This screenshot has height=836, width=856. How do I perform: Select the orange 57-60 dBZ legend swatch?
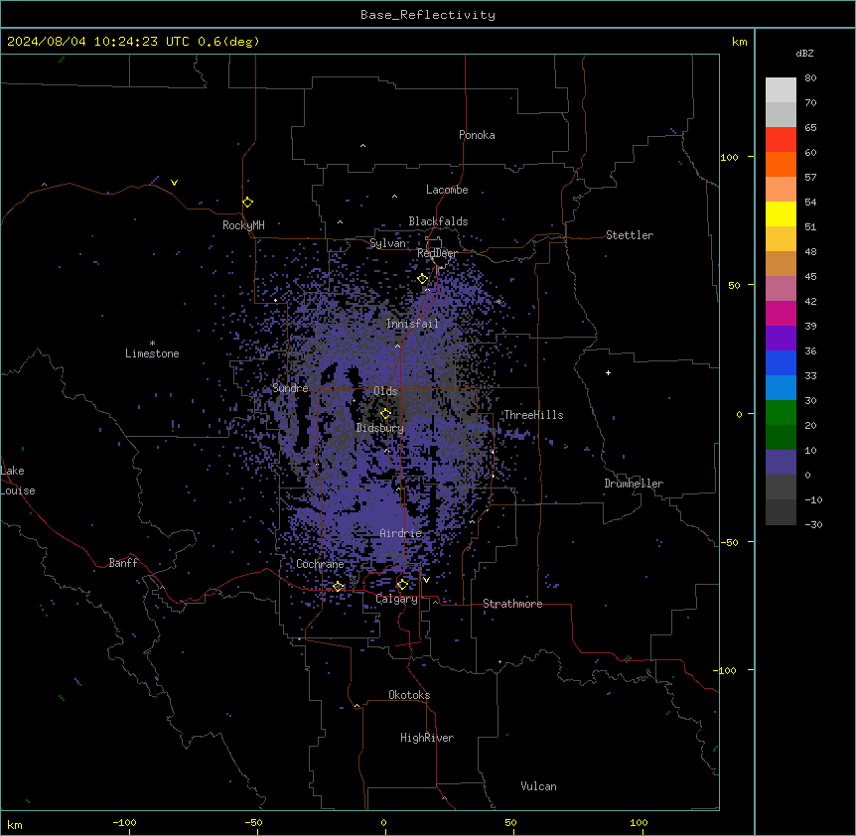781,164
